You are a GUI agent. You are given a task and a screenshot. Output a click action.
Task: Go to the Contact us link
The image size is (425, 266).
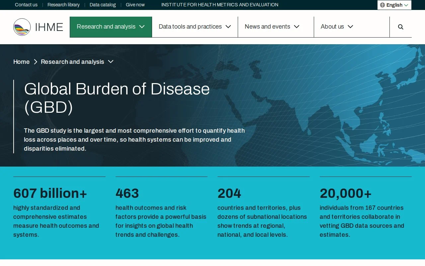click(26, 5)
